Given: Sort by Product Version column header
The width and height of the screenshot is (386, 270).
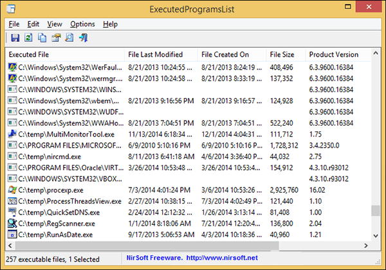Looking at the screenshot, I should (x=338, y=55).
